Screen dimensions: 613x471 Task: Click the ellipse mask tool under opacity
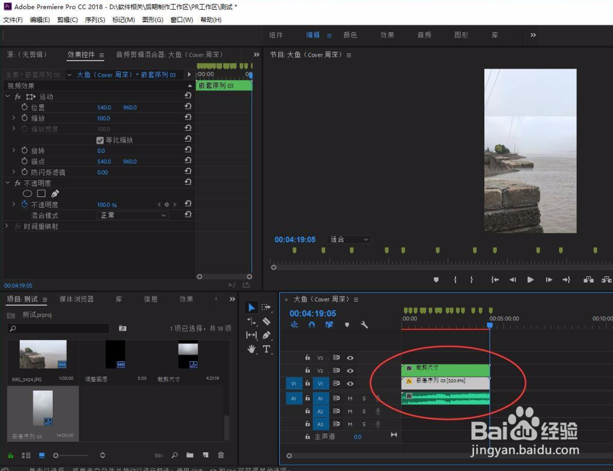point(27,193)
